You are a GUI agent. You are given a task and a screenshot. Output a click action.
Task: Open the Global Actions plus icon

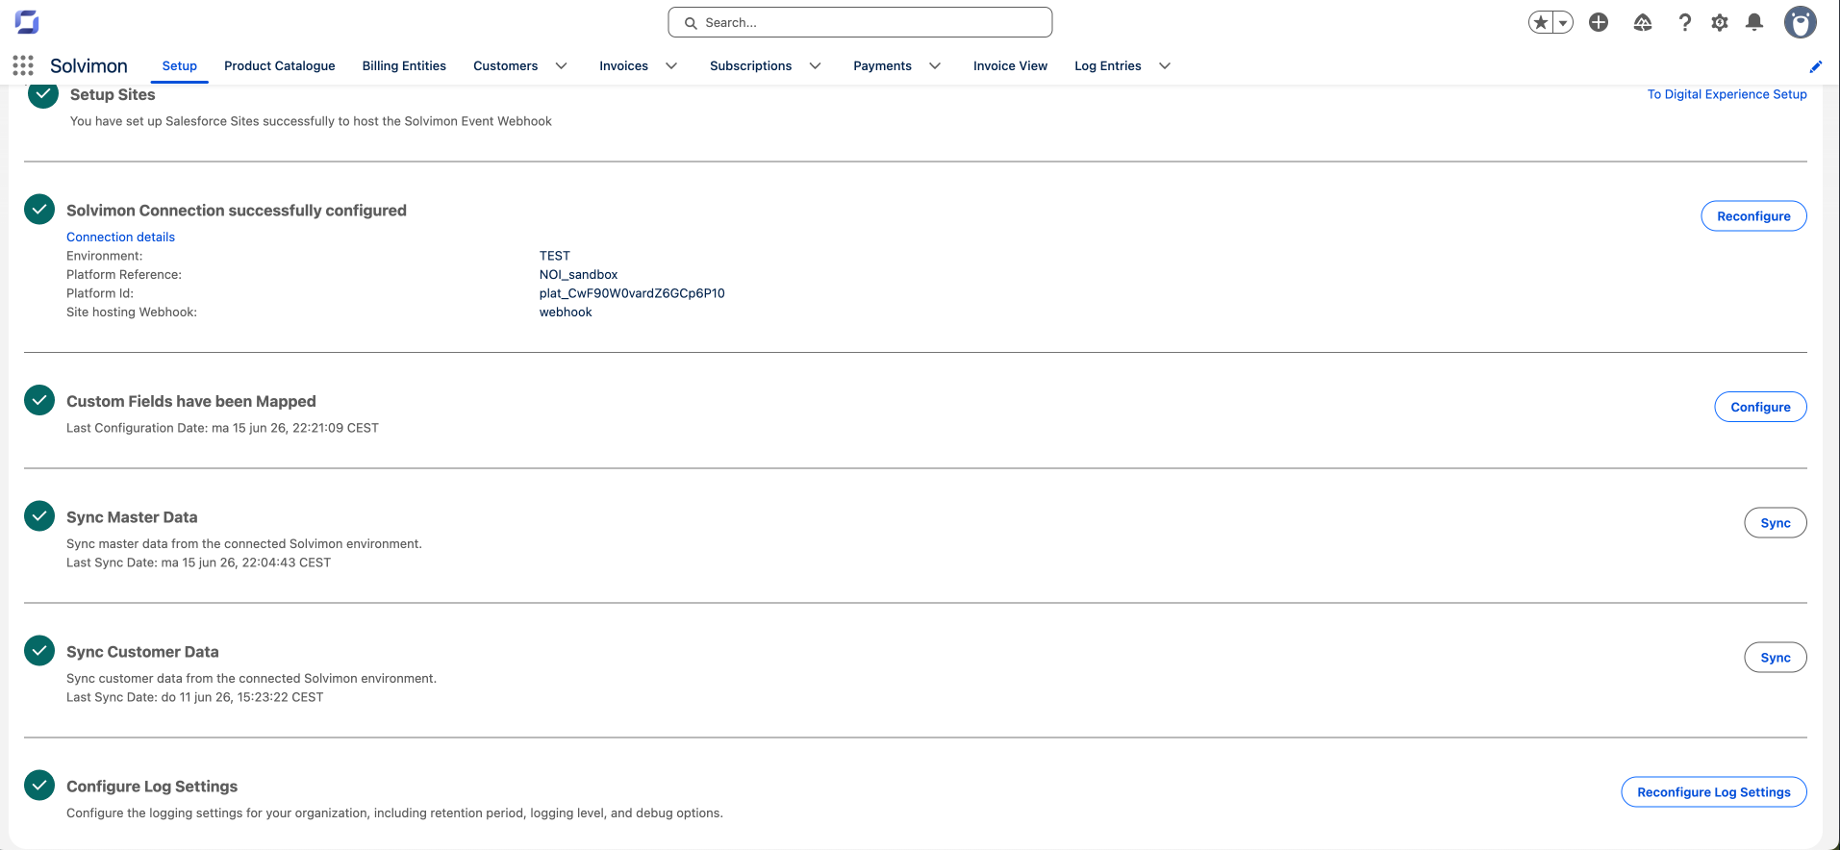pos(1599,22)
